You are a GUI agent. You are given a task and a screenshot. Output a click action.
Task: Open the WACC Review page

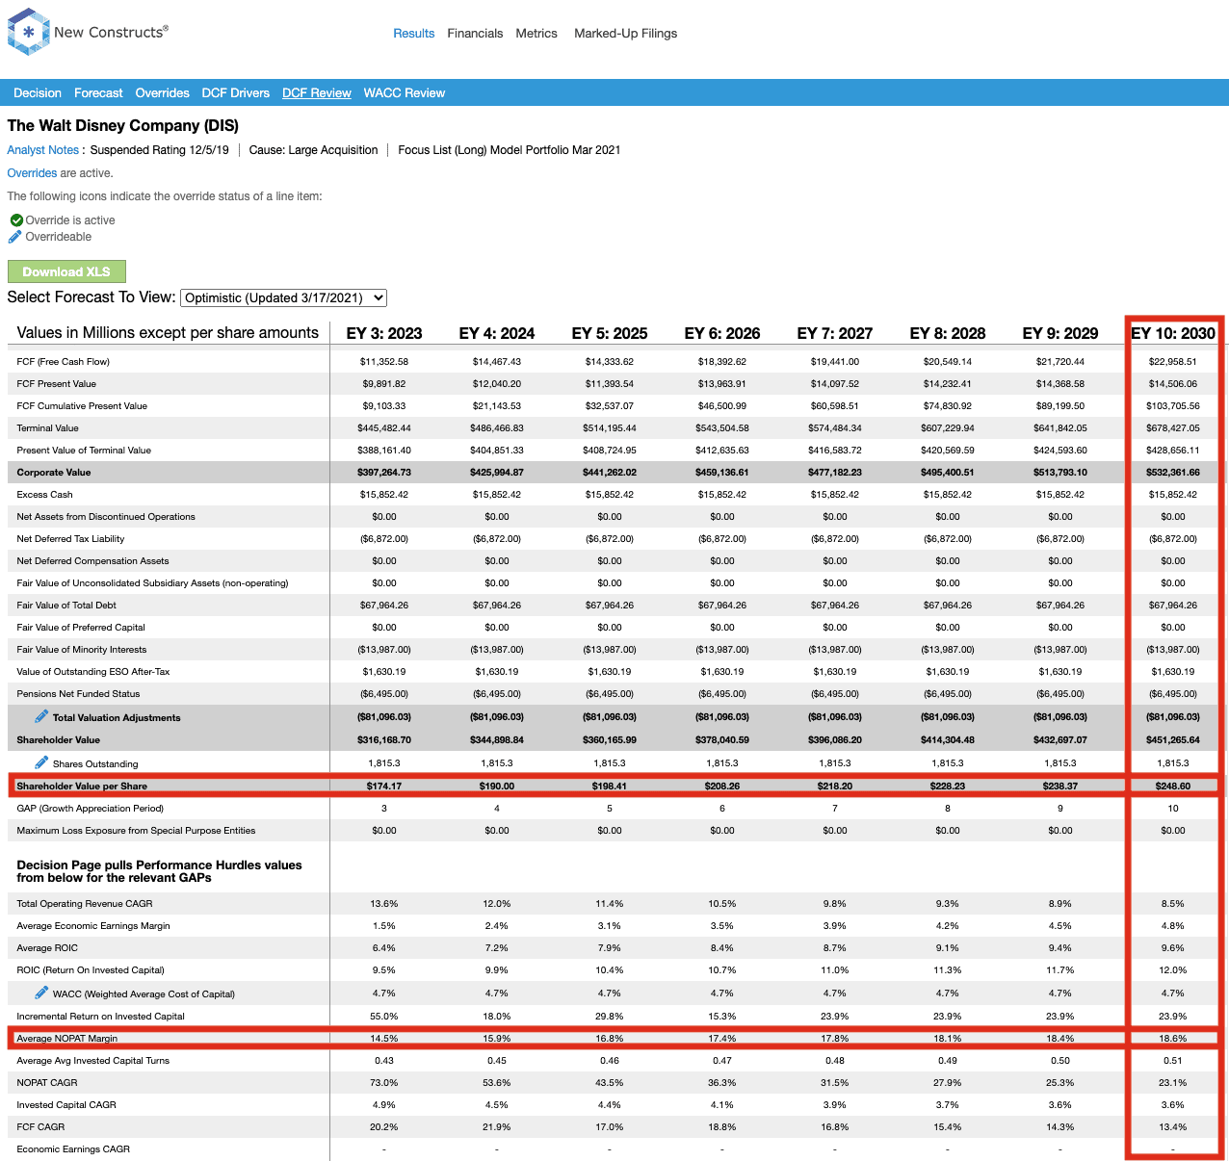click(x=405, y=93)
